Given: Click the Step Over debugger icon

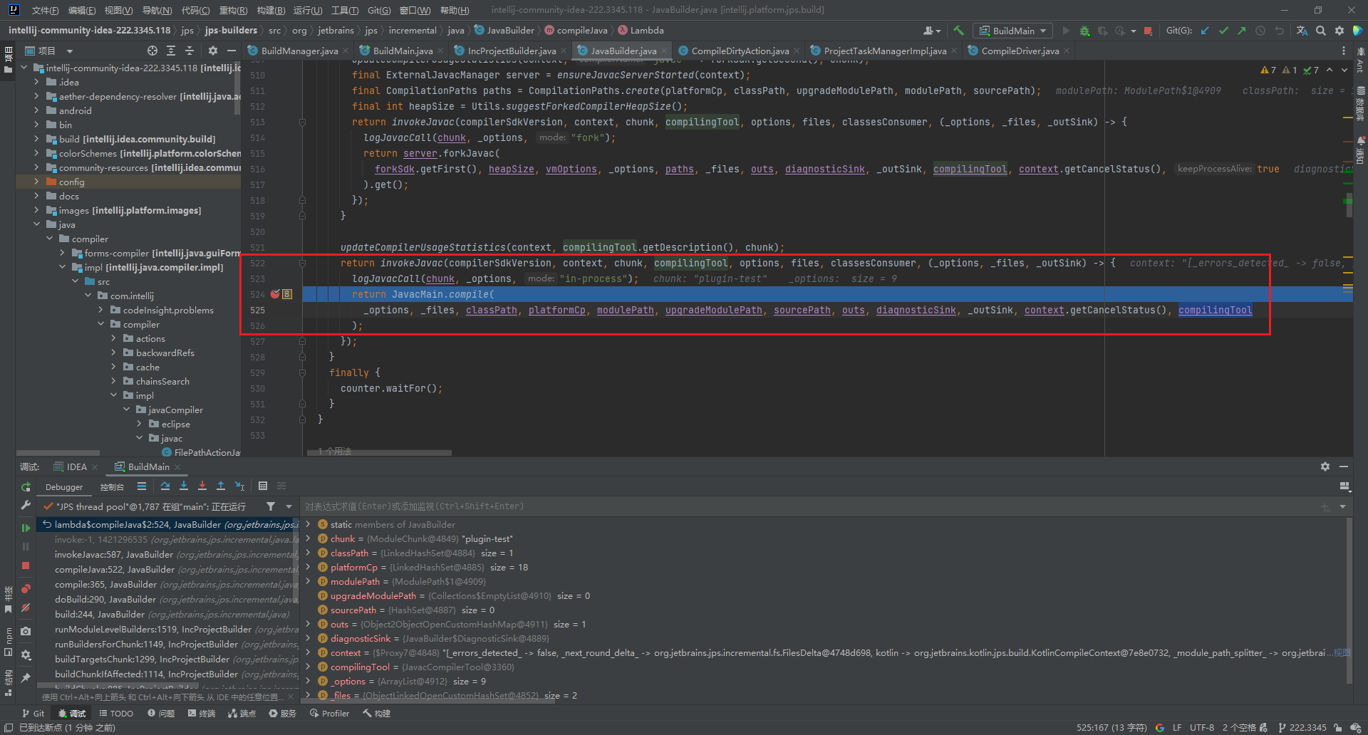Looking at the screenshot, I should [165, 486].
